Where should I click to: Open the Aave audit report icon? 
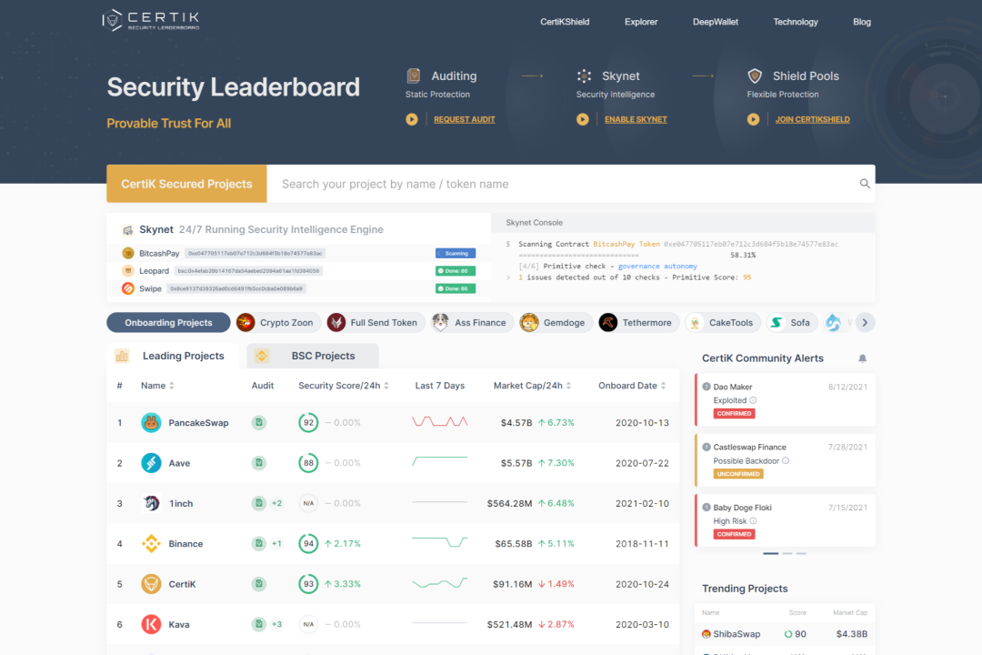[x=258, y=463]
